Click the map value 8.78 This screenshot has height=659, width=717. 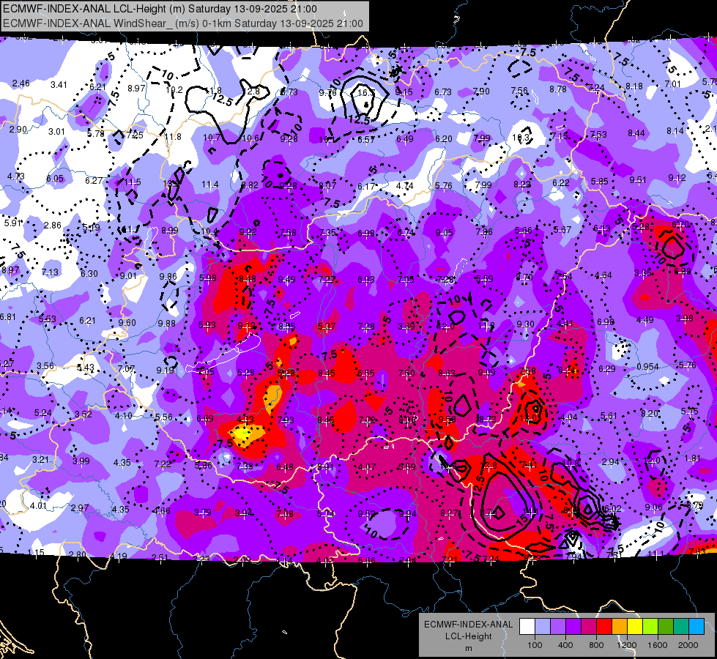(558, 89)
